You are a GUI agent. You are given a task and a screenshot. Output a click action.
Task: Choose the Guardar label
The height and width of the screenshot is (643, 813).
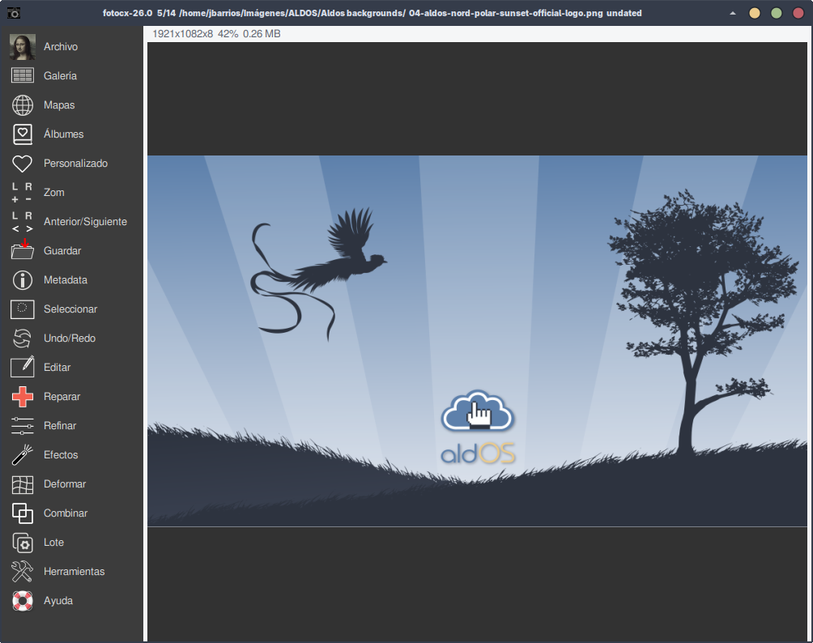tap(62, 250)
